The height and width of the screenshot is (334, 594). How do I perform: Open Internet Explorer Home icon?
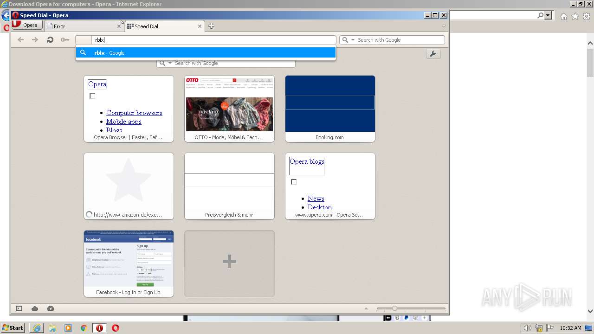563,16
